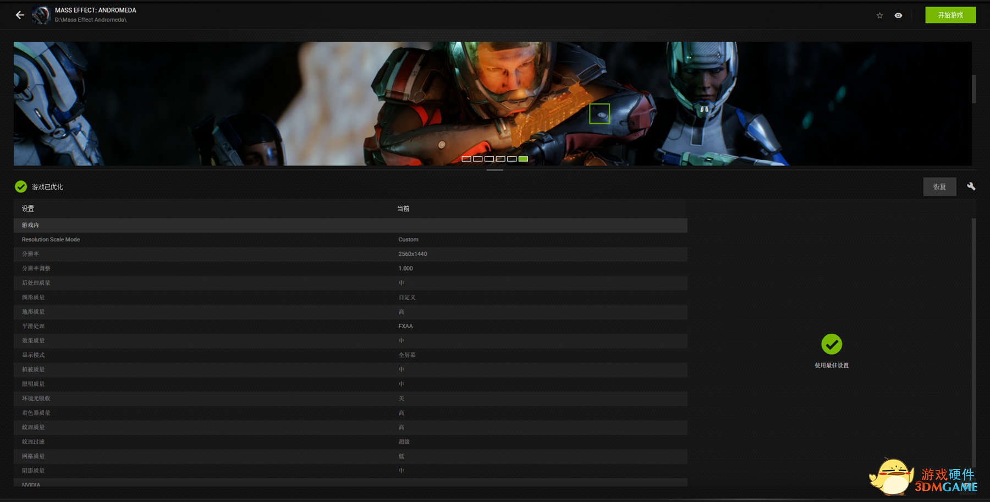Click the 纹理质量 setting label

pos(34,427)
